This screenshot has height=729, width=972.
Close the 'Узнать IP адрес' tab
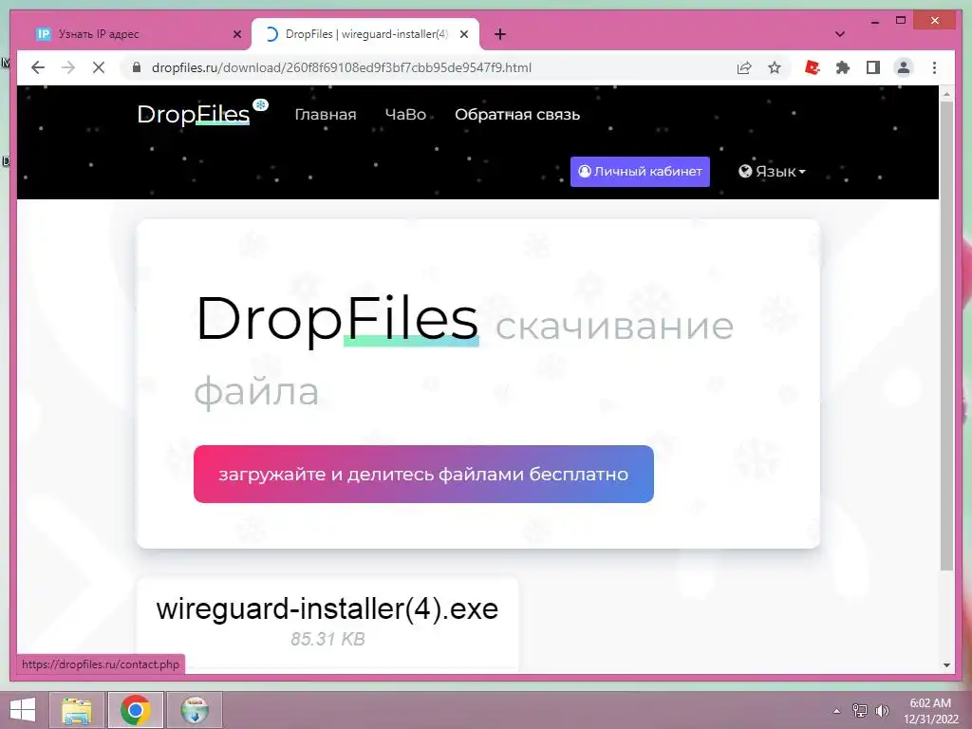click(236, 35)
